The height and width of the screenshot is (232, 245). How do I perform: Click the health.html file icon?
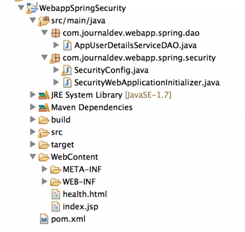[x=56, y=194]
